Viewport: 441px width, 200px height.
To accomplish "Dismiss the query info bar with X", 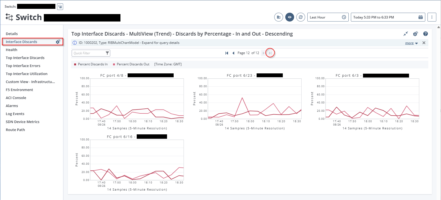I will point(424,43).
